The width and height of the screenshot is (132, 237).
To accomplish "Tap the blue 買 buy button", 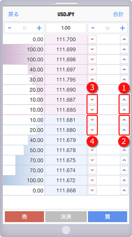I will pyautogui.click(x=107, y=217).
